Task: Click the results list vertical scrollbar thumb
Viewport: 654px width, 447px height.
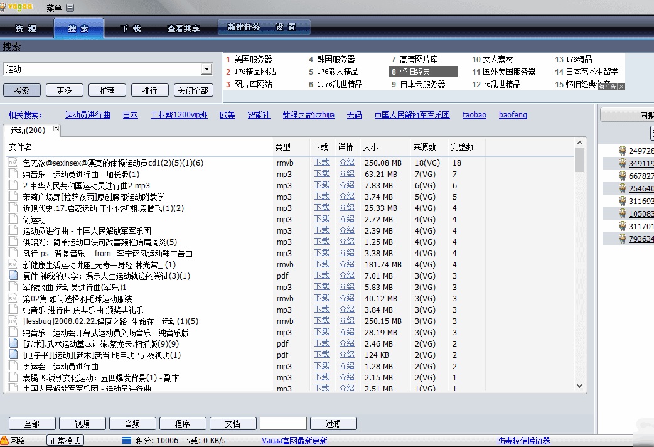Action: pos(579,159)
